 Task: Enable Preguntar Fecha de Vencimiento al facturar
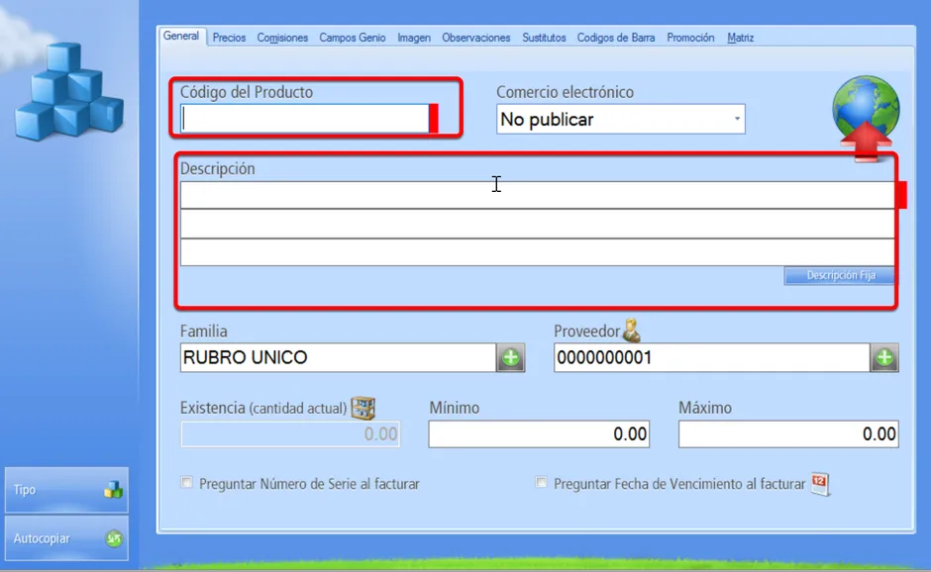tap(541, 483)
